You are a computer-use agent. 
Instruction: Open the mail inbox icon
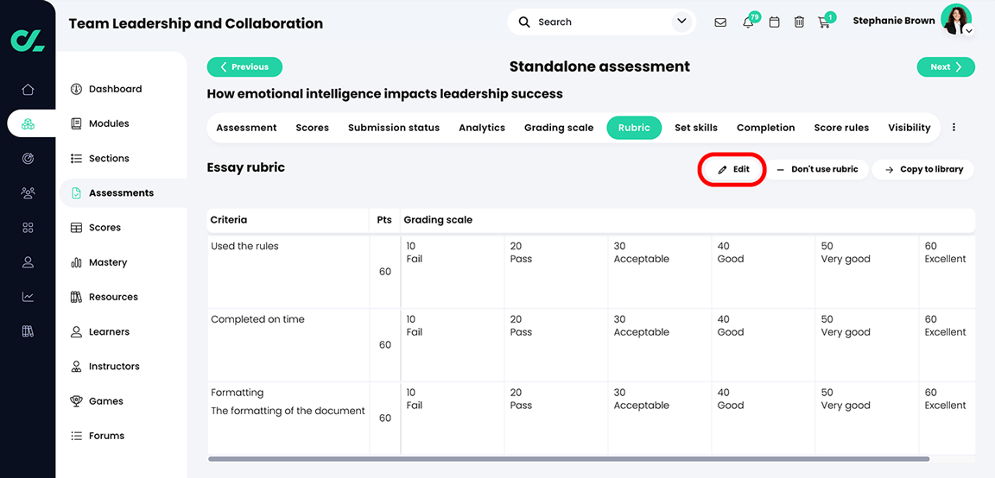(x=720, y=22)
